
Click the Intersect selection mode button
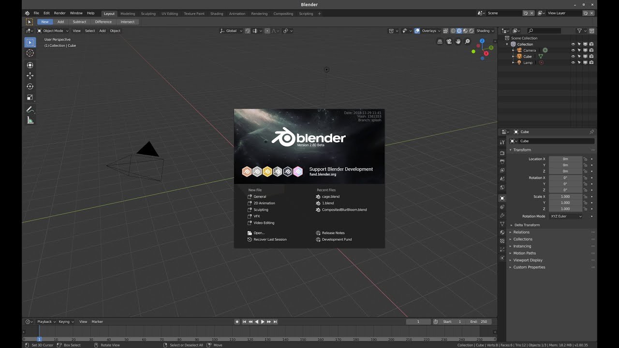click(x=128, y=22)
